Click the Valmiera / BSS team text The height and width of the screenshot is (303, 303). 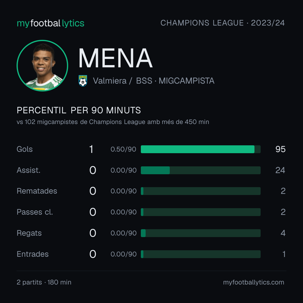coord(123,81)
